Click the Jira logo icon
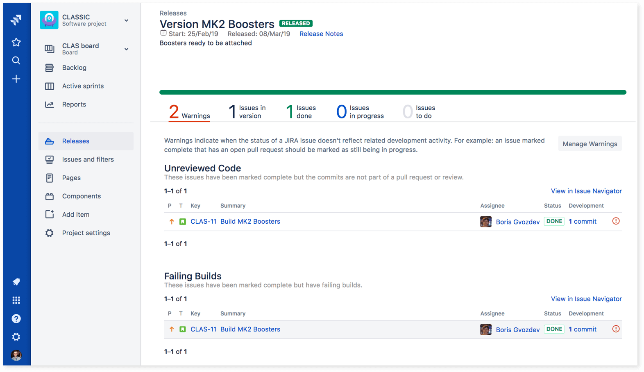Viewport: 644px width, 372px height. [x=16, y=20]
